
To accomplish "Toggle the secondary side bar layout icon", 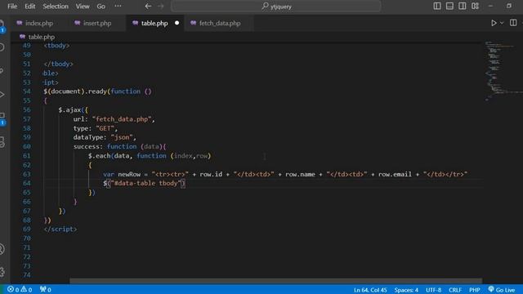I will click(x=463, y=6).
